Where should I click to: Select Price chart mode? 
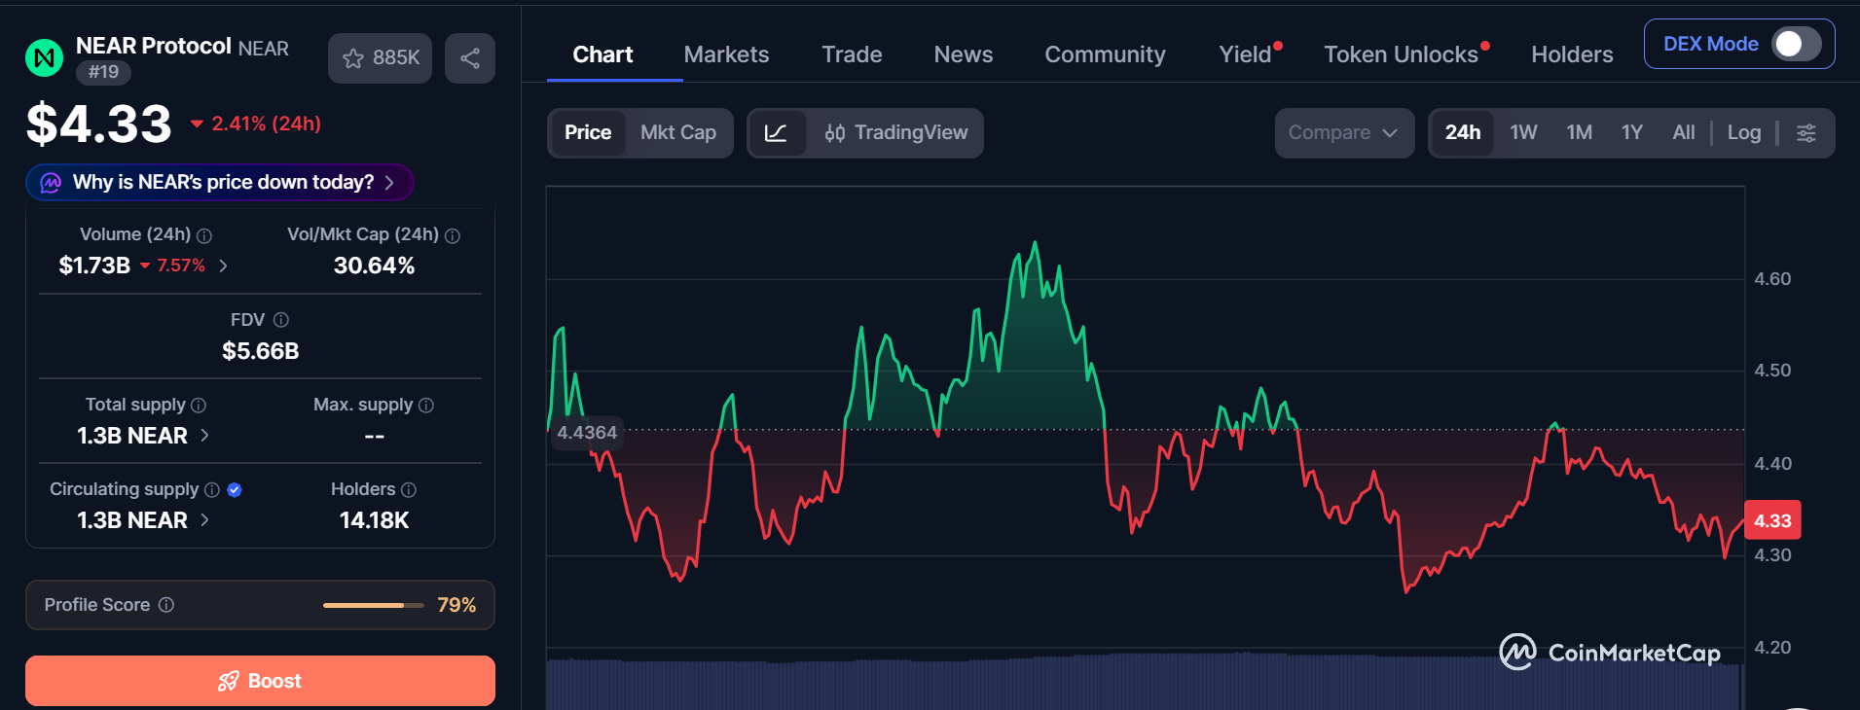coord(588,133)
